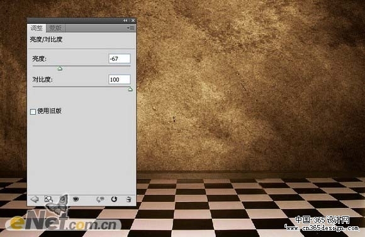Enable the 使用旧版 checkbox

[33, 112]
